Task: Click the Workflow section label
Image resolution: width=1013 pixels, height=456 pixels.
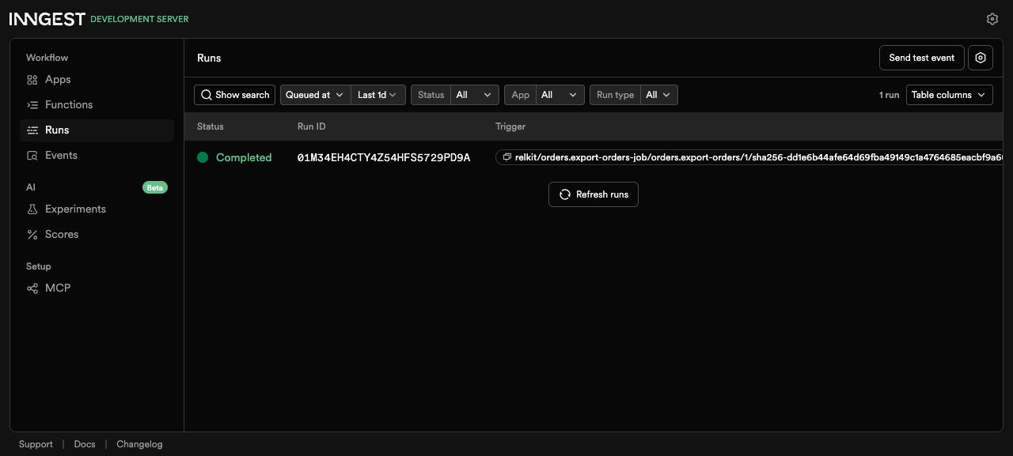Action: click(x=47, y=58)
